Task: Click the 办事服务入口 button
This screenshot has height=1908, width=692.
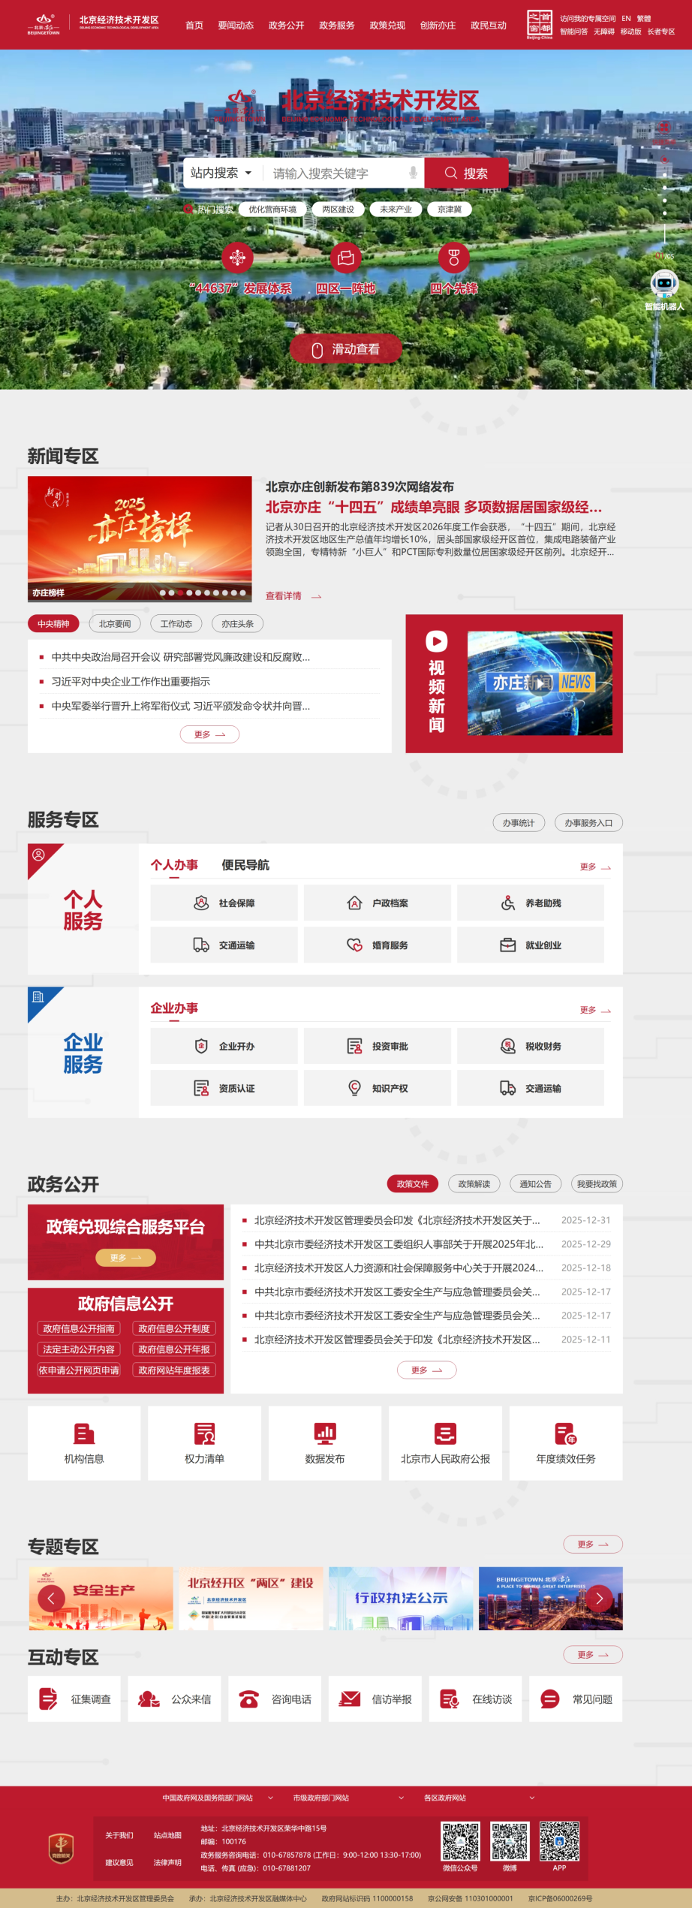Action: click(x=588, y=823)
